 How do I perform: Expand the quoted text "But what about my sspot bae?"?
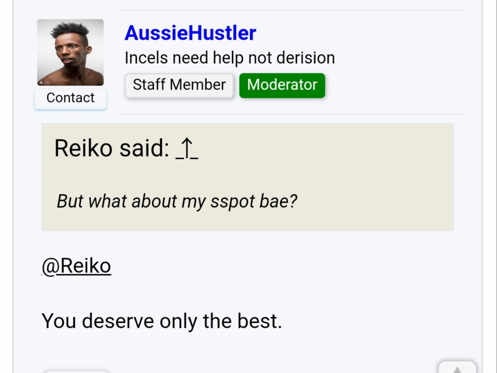pyautogui.click(x=177, y=201)
